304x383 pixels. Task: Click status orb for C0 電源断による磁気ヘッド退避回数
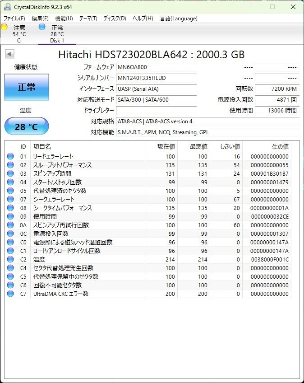pyautogui.click(x=10, y=242)
